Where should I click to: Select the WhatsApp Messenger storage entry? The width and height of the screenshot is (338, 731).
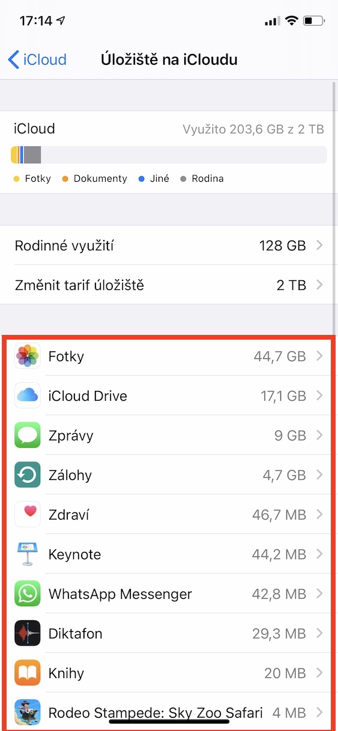[x=169, y=594]
